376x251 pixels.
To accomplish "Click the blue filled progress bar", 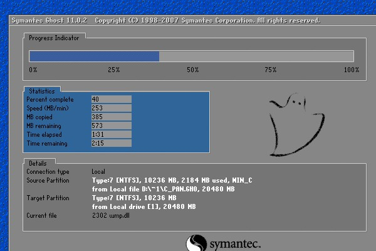I will point(94,56).
